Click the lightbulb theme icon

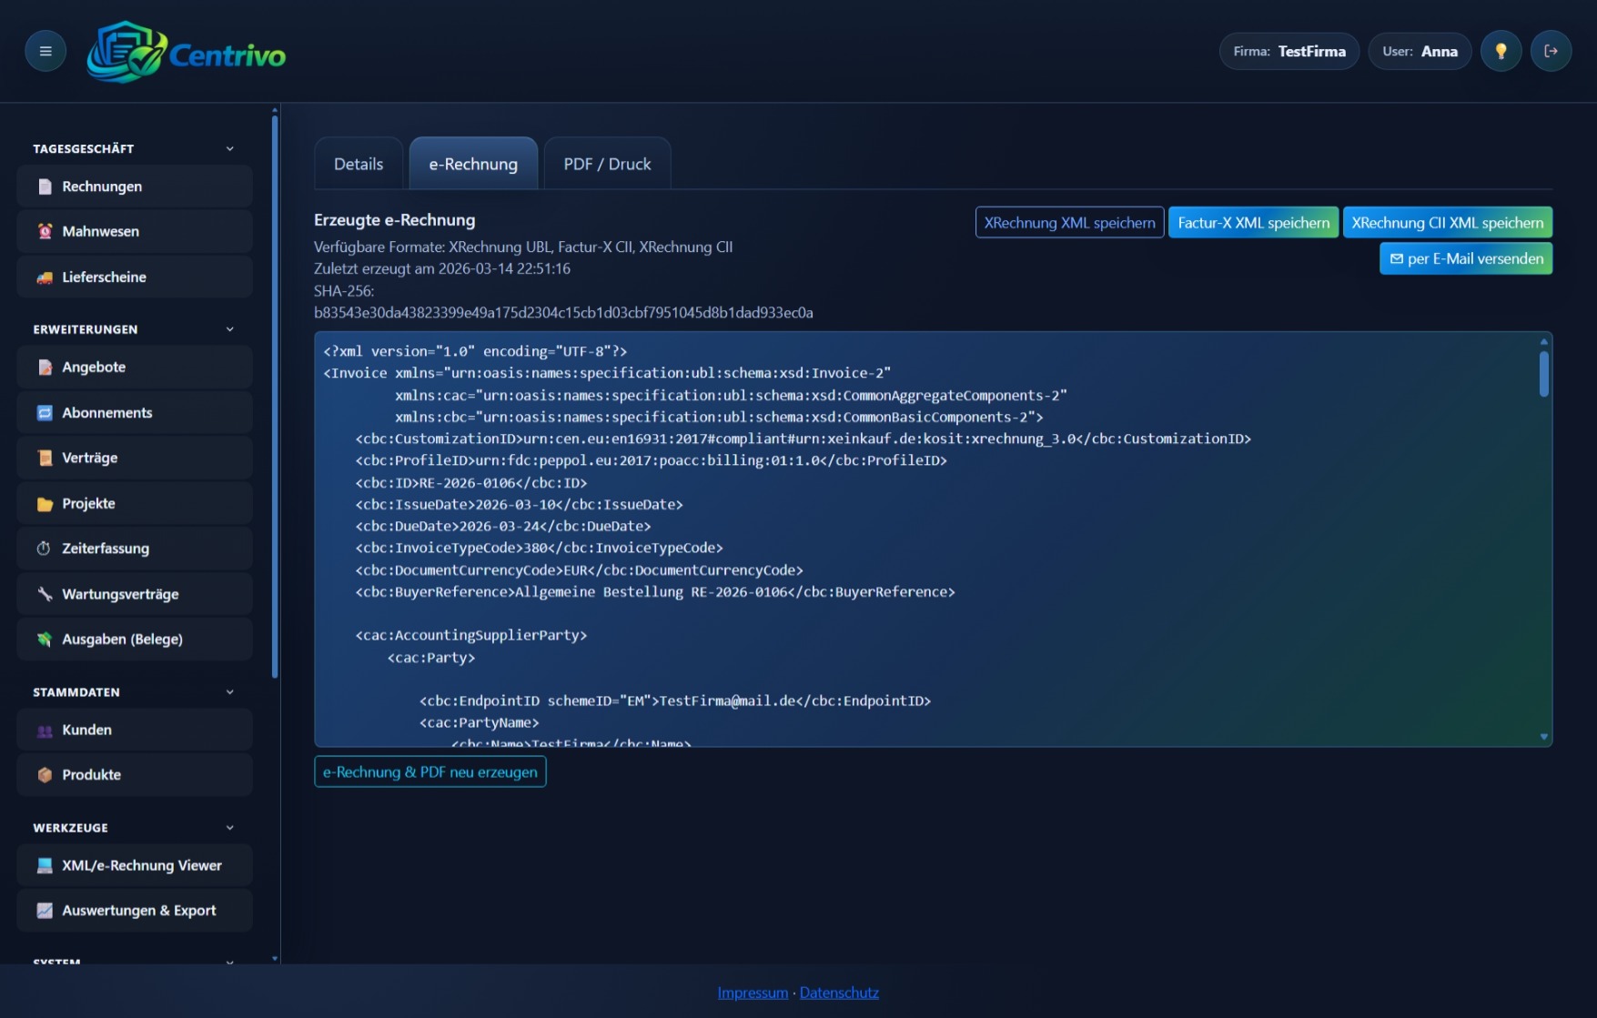(1501, 51)
